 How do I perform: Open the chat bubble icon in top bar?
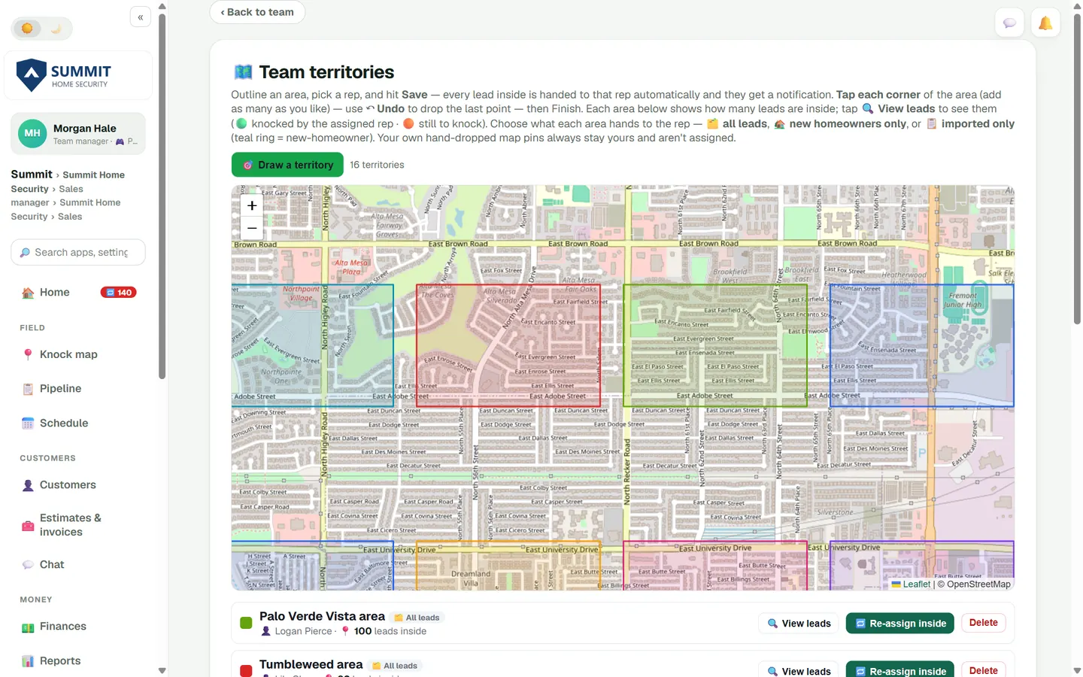pyautogui.click(x=1009, y=23)
